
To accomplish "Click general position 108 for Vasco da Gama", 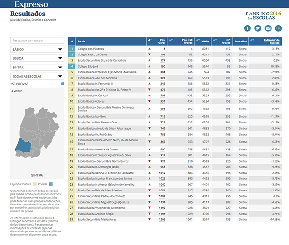I will [x=163, y=54].
